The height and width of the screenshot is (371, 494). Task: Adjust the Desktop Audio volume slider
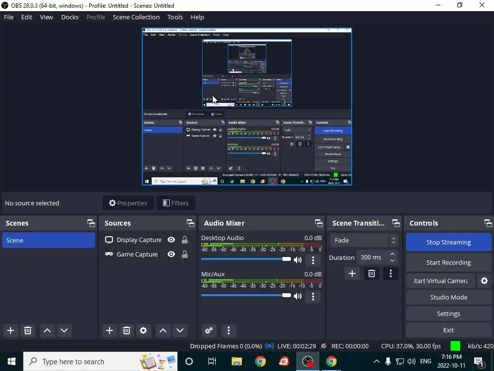point(246,259)
